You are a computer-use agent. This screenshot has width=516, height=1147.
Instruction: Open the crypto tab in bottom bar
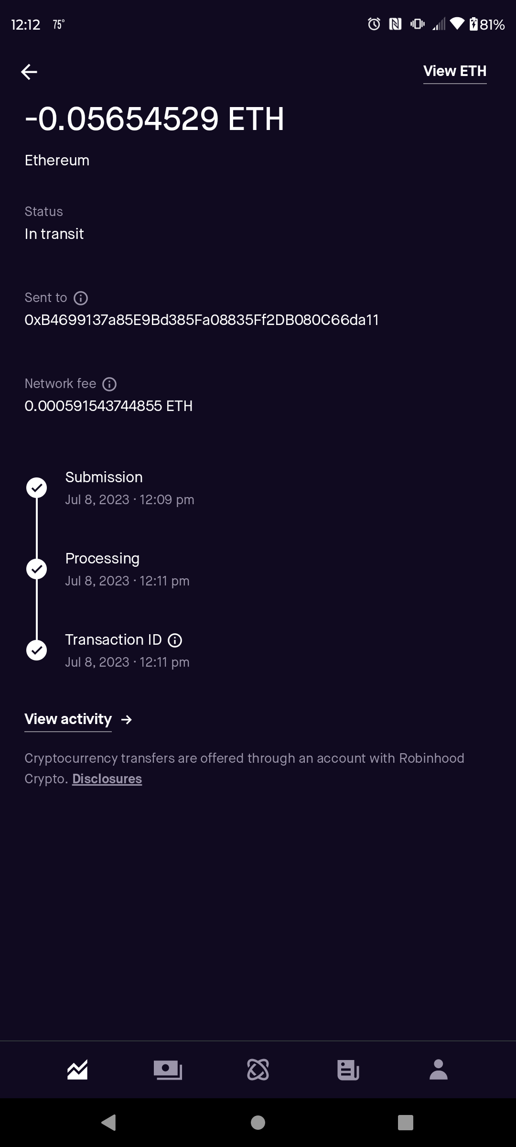pyautogui.click(x=258, y=1070)
